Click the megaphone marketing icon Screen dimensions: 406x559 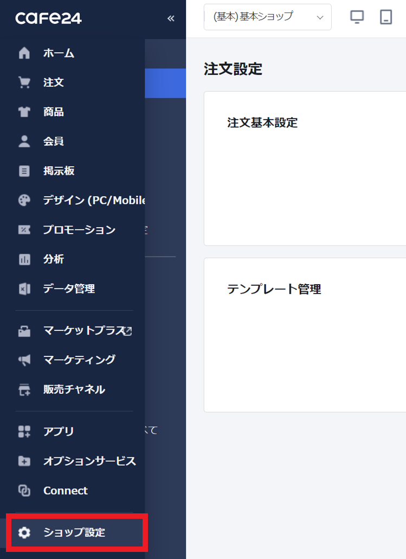[x=24, y=360]
